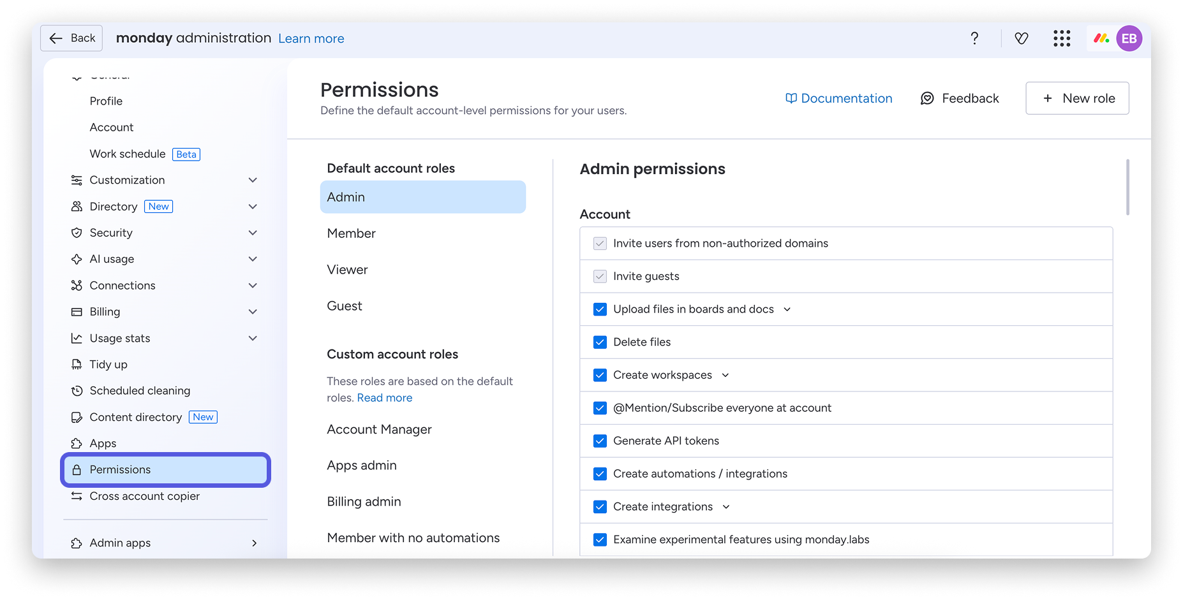Toggle Generate API tokens checkbox
The image size is (1183, 600).
point(600,441)
